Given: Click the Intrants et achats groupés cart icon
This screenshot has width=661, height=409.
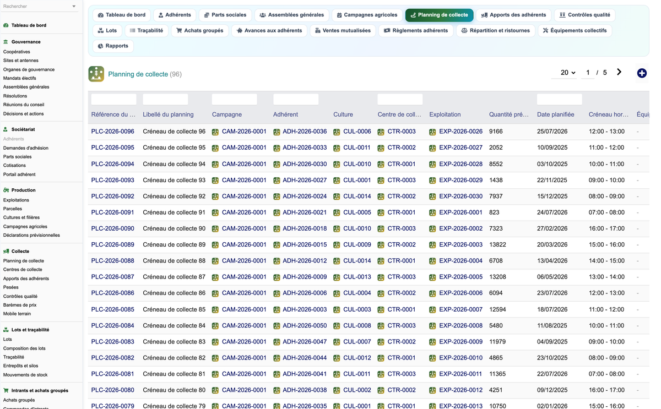Looking at the screenshot, I should 6,390.
